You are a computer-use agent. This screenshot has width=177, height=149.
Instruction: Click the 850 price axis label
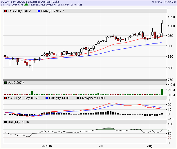click(170, 57)
